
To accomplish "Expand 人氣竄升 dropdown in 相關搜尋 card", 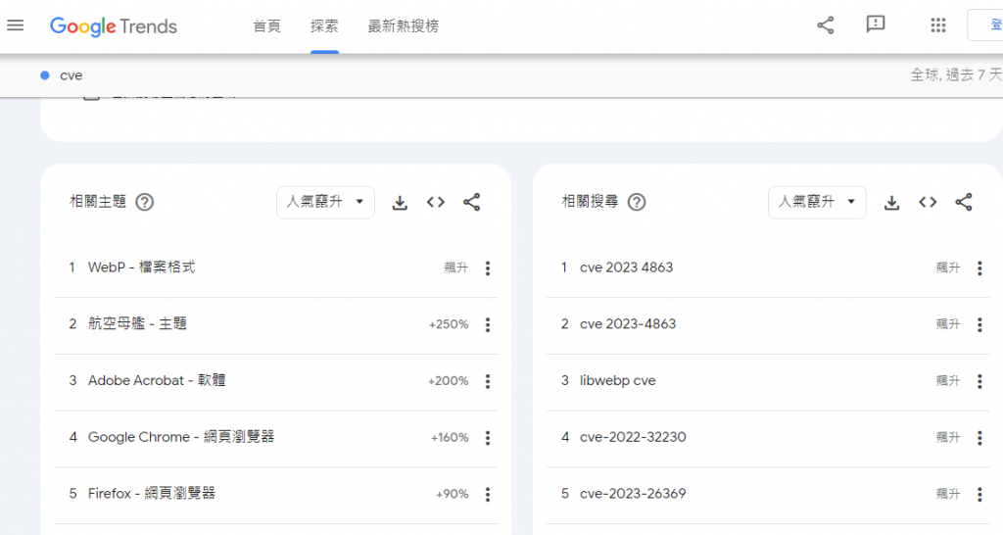I will pyautogui.click(x=818, y=202).
